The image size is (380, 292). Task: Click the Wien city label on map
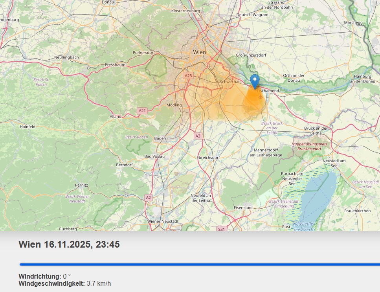200,52
